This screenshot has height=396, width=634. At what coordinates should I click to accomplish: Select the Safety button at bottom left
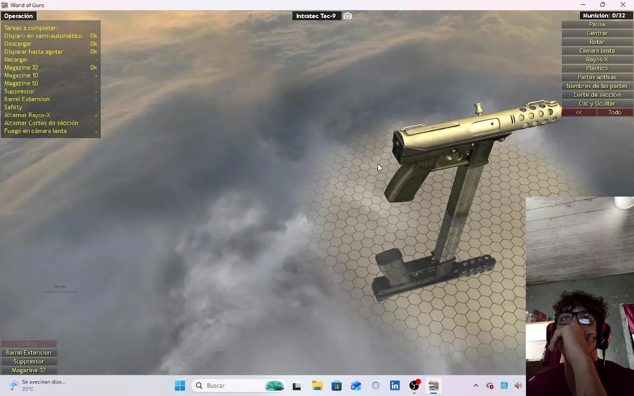29,344
